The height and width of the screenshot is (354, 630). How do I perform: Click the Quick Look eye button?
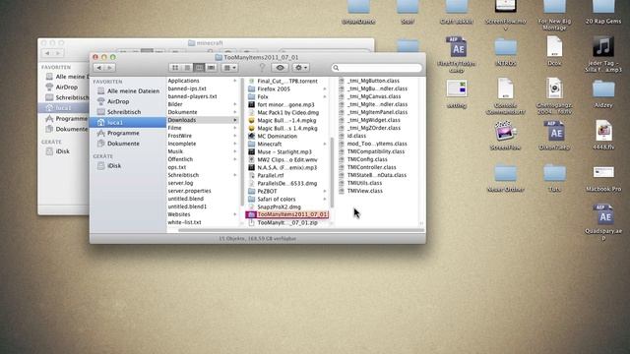click(280, 68)
